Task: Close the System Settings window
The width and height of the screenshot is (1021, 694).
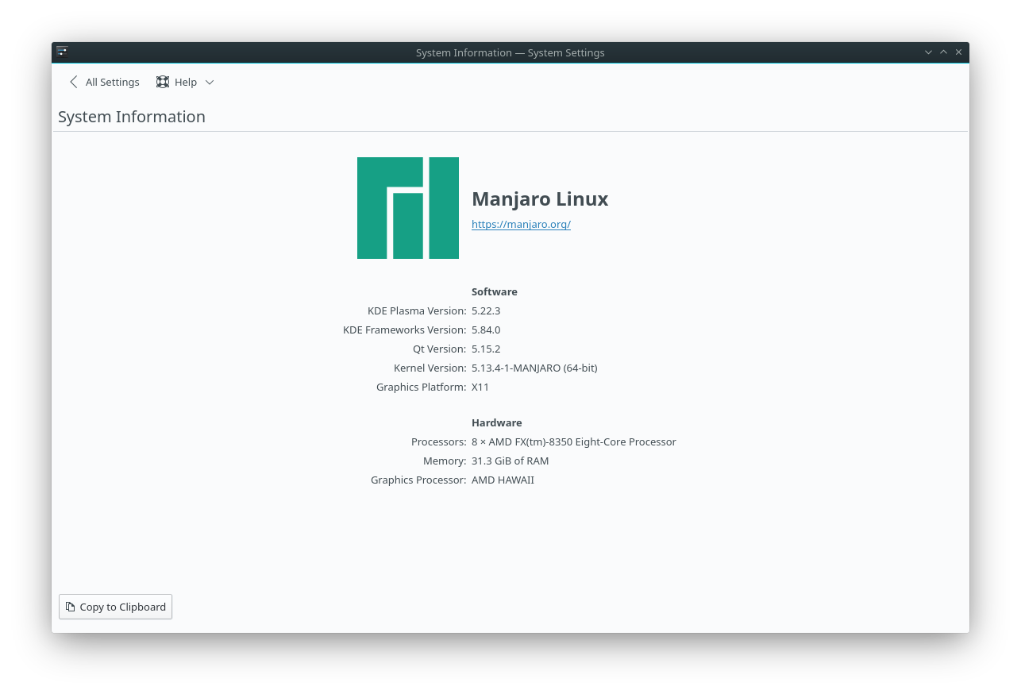Action: (x=958, y=52)
